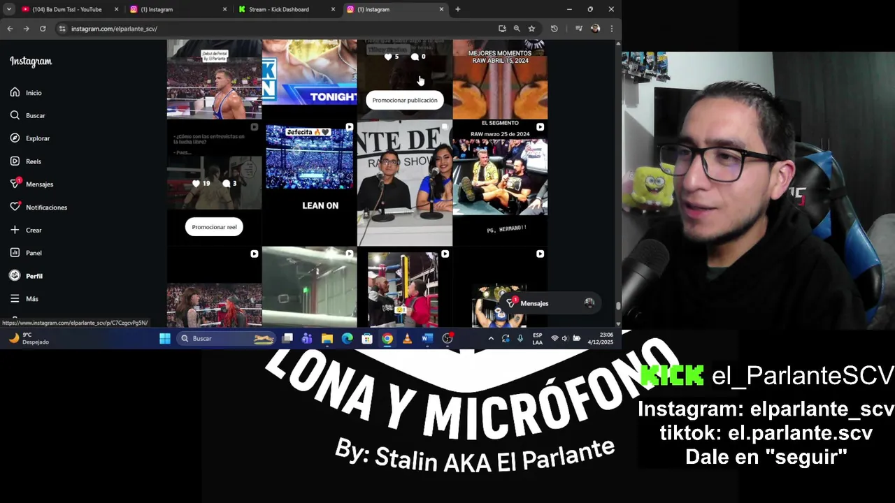Open Panel in Instagram sidebar
The width and height of the screenshot is (895, 503).
coord(26,253)
